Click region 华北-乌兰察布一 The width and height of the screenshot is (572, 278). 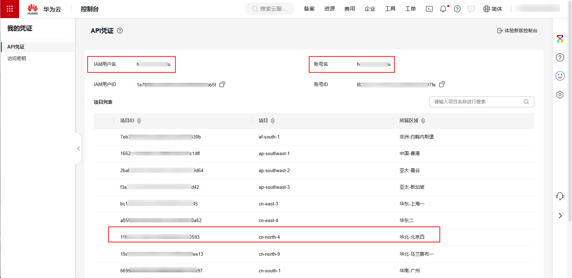tap(417, 254)
